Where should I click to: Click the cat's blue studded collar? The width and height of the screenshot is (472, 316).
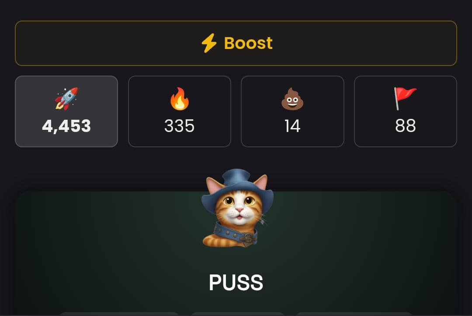(x=236, y=235)
